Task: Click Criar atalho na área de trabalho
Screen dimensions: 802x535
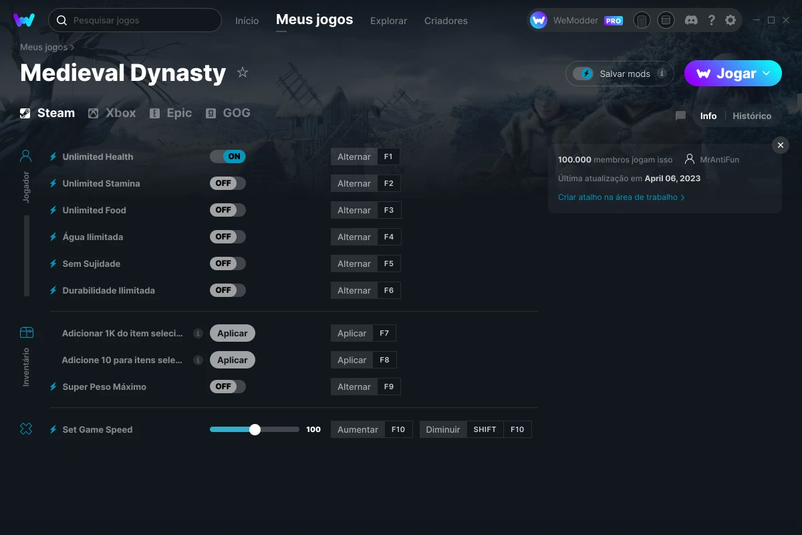Action: pos(621,197)
